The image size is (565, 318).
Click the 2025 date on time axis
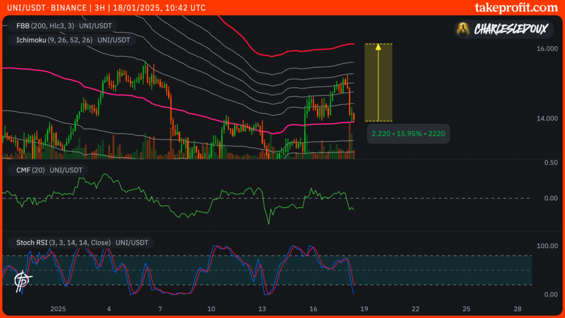point(57,308)
